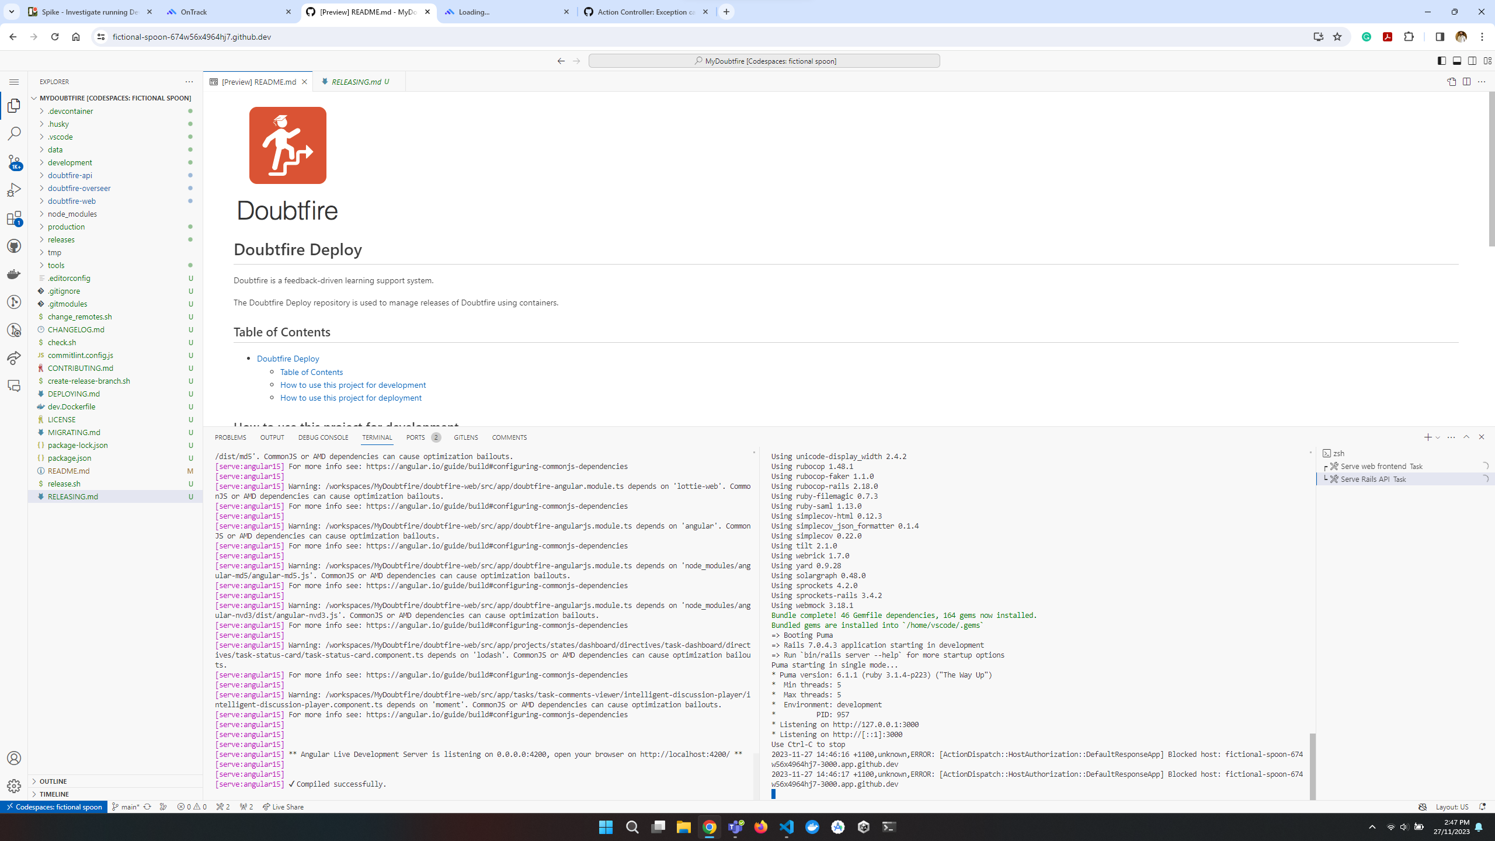1495x841 pixels.
Task: Toggle Panel visibility layout button
Action: 1457,61
